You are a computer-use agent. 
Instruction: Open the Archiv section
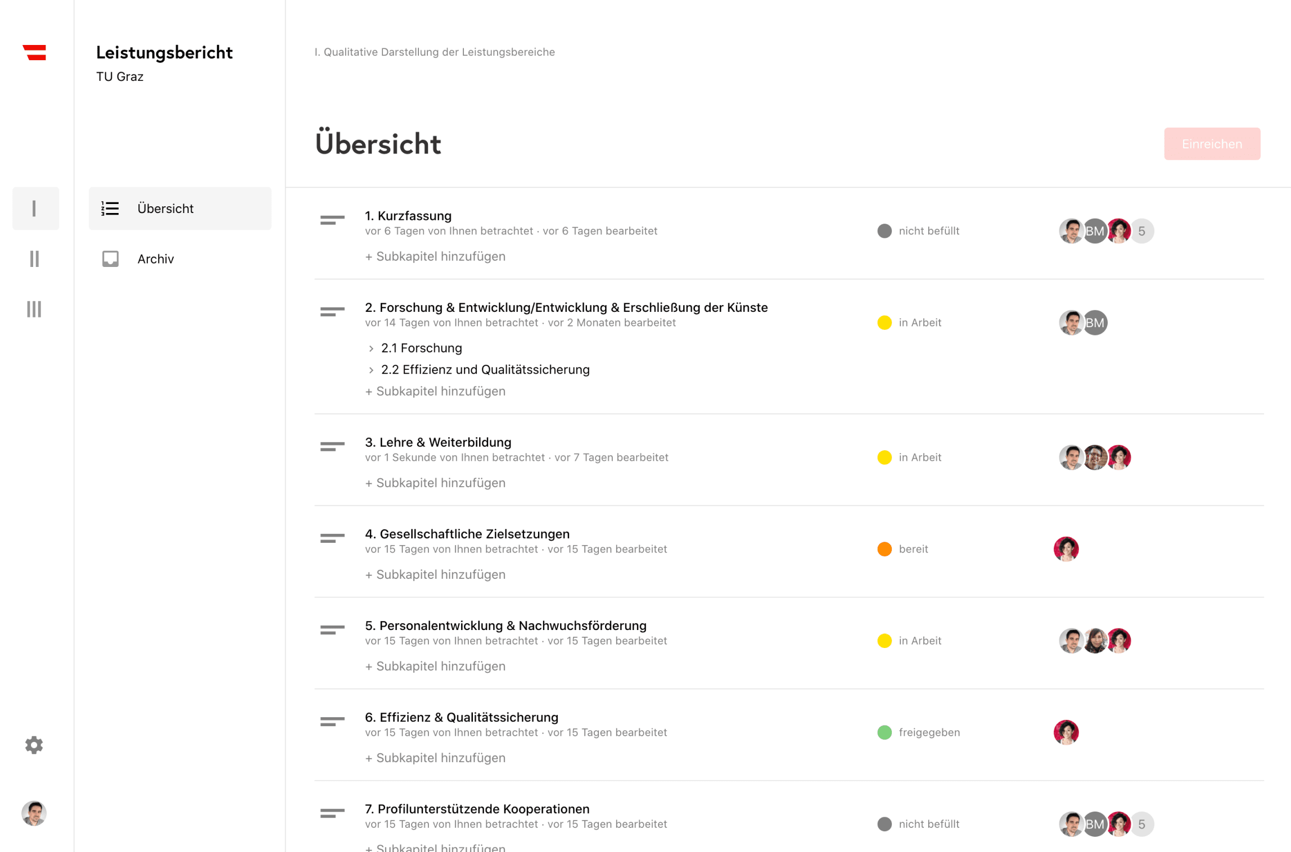[155, 259]
